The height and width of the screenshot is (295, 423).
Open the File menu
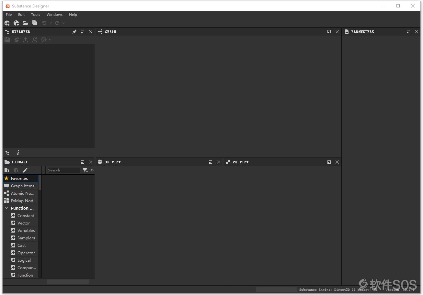pos(9,15)
